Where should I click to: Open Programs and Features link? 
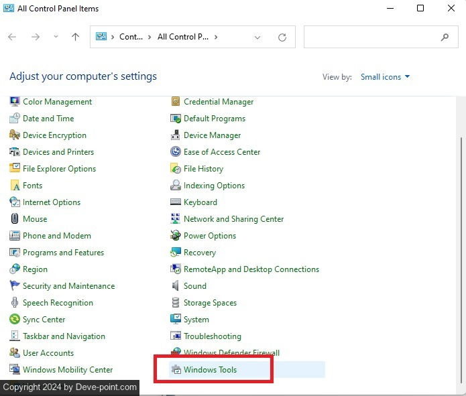pos(63,253)
